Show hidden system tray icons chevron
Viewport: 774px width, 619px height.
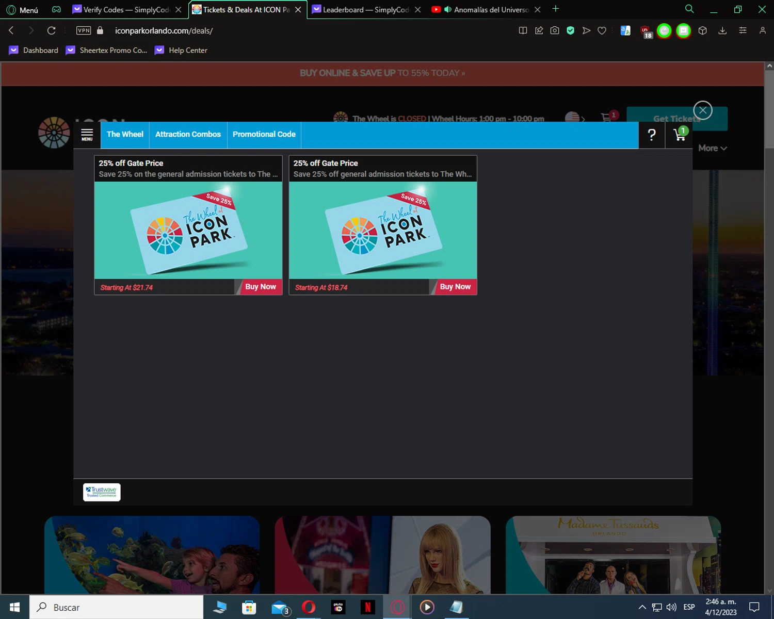(x=642, y=607)
